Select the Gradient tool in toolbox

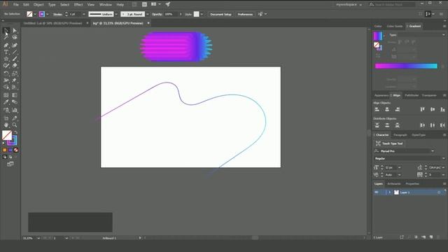tap(15, 95)
